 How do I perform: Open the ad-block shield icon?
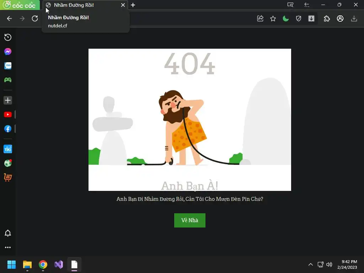(299, 18)
